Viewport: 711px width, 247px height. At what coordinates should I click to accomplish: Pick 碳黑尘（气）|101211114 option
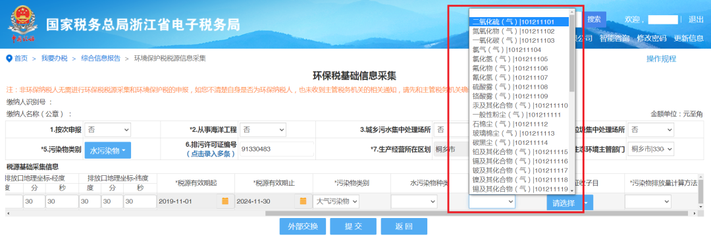[519, 142]
